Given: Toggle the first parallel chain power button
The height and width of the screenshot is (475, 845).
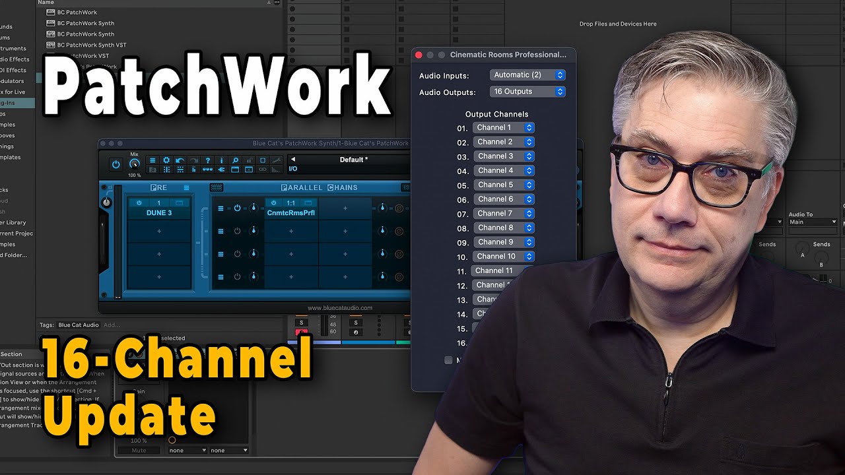Looking at the screenshot, I should click(x=237, y=208).
